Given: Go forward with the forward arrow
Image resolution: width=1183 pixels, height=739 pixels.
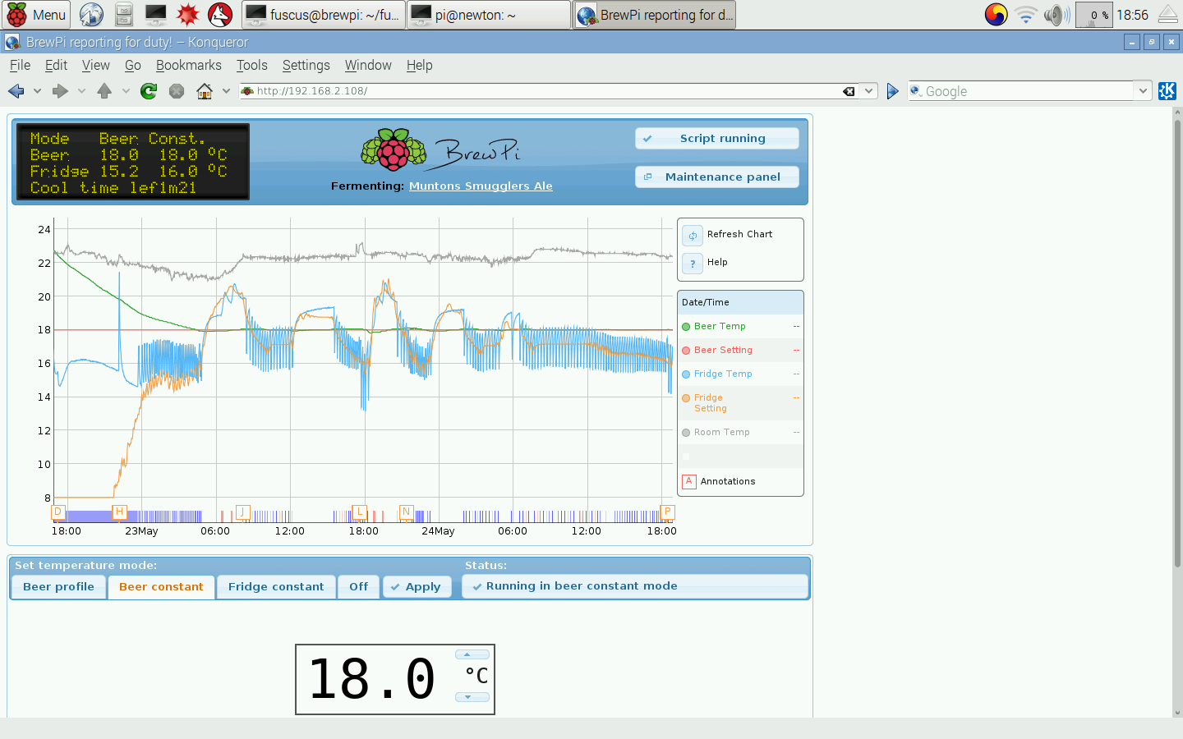Looking at the screenshot, I should pyautogui.click(x=60, y=91).
